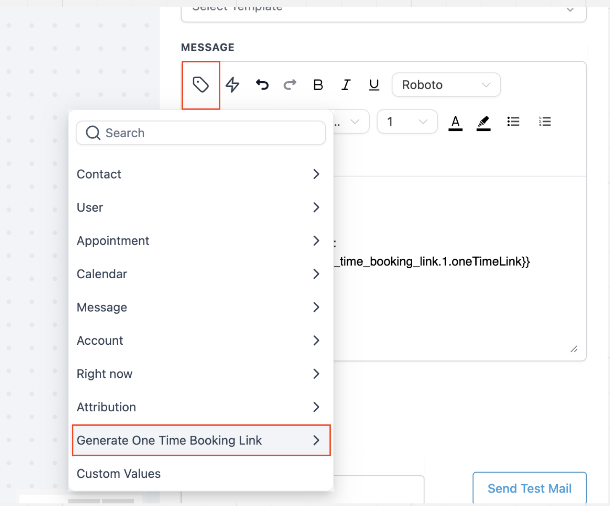Toggle bold formatting

[x=318, y=85]
